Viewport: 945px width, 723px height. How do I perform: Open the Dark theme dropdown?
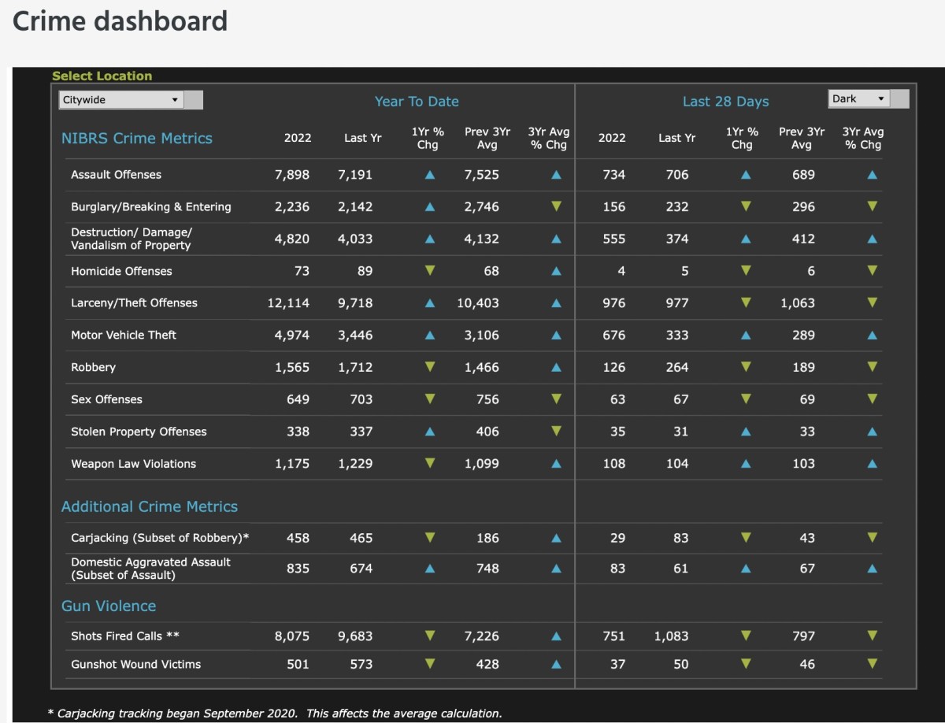859,98
